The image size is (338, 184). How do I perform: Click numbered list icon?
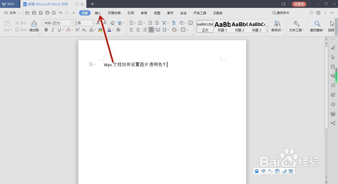tap(140, 23)
